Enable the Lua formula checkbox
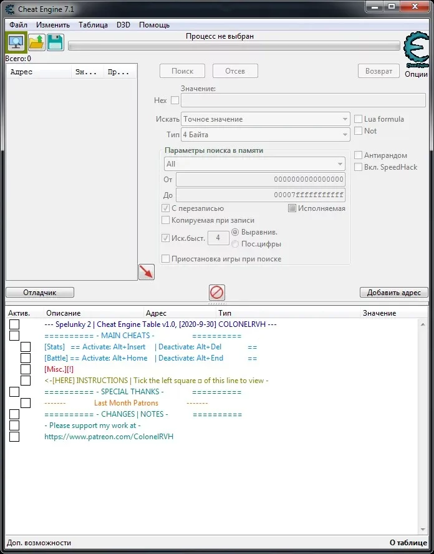 coord(358,119)
